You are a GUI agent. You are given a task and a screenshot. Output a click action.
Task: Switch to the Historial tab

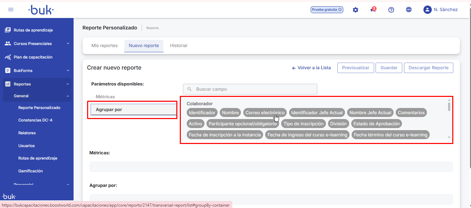coord(178,46)
